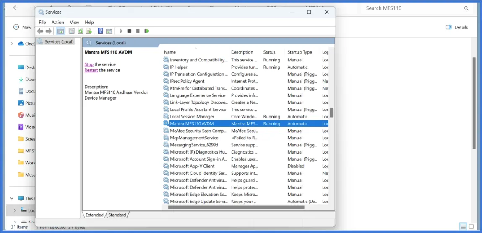The width and height of the screenshot is (482, 233).
Task: Expand Local Disk node in Explorer sidebar
Action: [x=14, y=210]
